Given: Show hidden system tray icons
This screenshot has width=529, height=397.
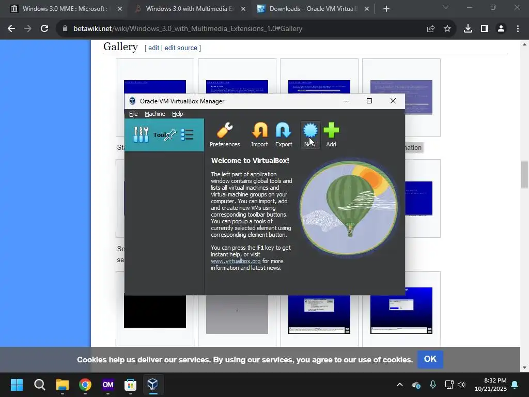Looking at the screenshot, I should (x=400, y=385).
